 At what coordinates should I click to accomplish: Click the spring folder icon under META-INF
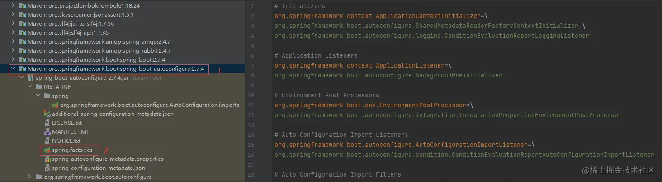pyautogui.click(x=47, y=96)
